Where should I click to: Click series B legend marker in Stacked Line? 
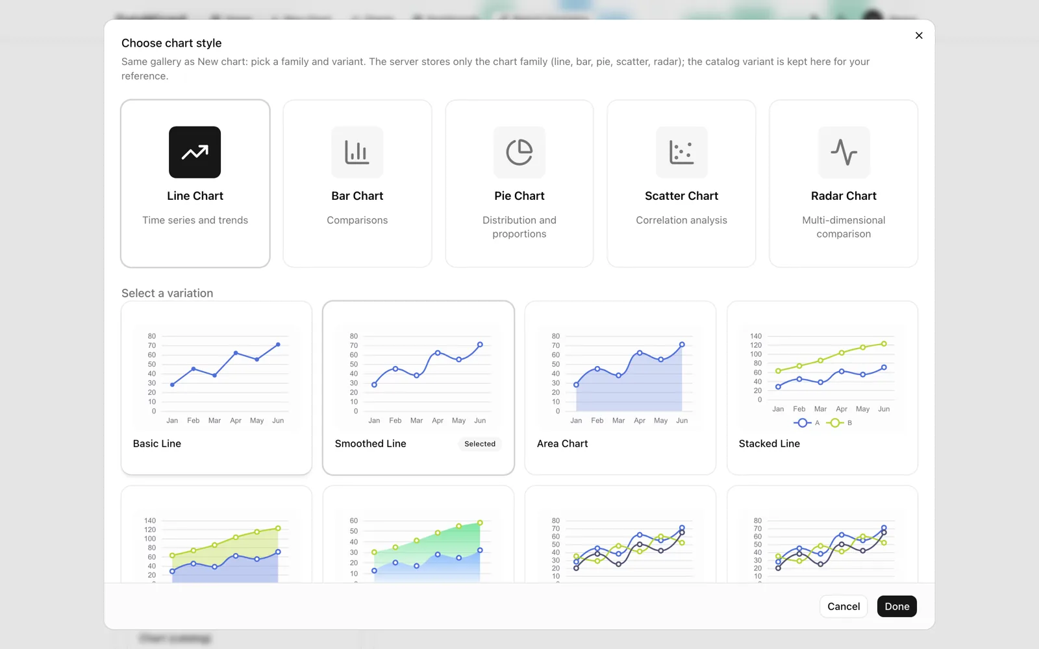pyautogui.click(x=835, y=422)
